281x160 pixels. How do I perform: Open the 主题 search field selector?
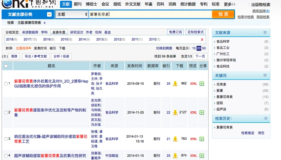[x=72, y=14]
